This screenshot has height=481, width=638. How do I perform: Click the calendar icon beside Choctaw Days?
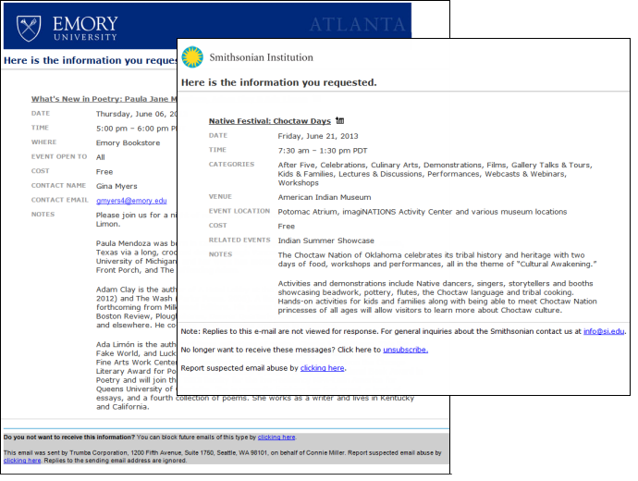(x=339, y=120)
